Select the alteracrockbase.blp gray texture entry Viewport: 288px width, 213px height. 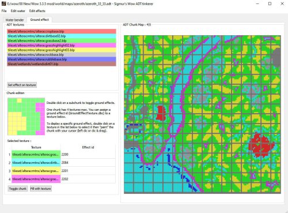62,55
